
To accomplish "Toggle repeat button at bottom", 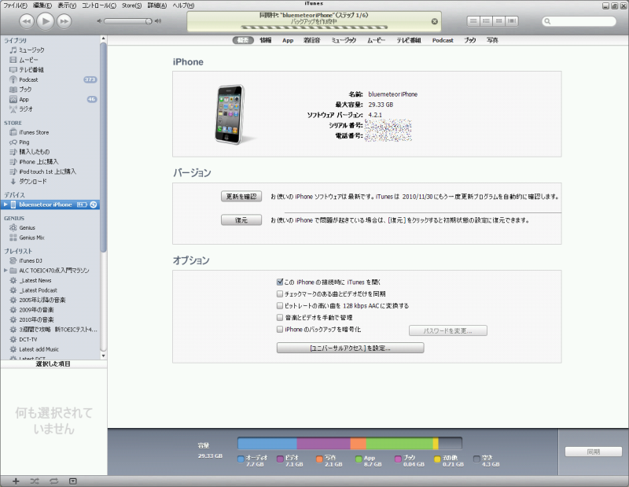I will (53, 481).
